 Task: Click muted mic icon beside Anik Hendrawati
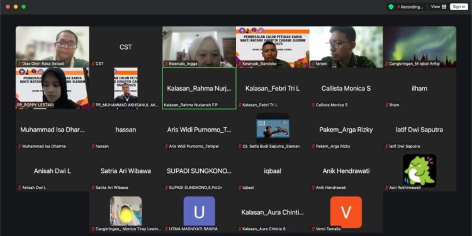pos(313,188)
